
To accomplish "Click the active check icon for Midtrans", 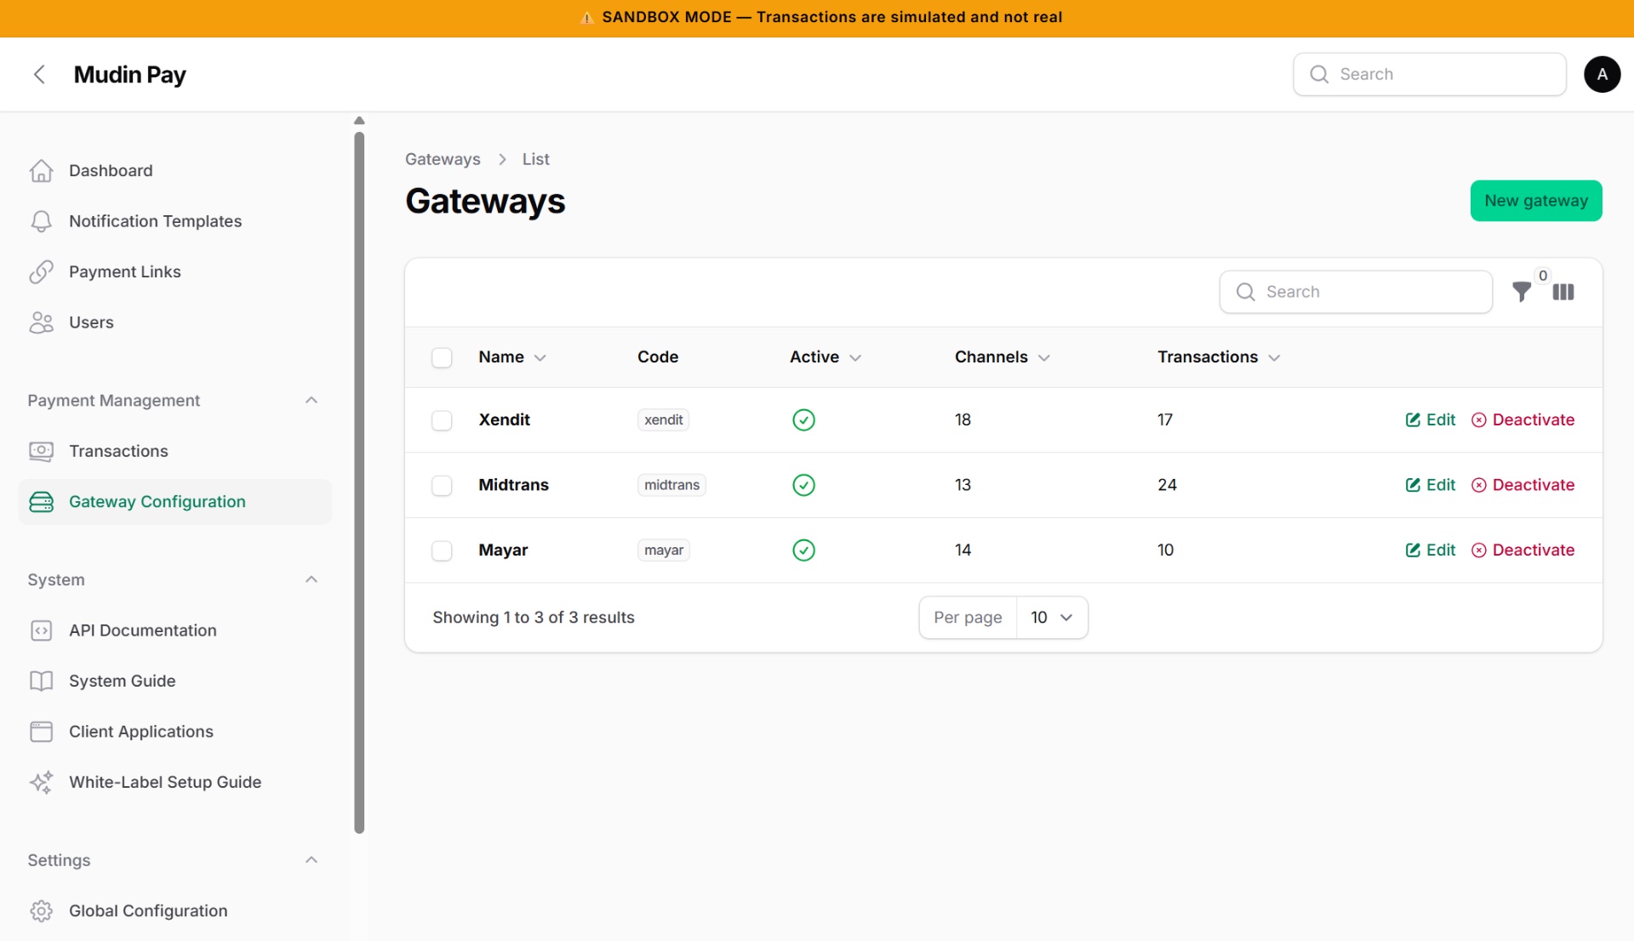I will (803, 485).
